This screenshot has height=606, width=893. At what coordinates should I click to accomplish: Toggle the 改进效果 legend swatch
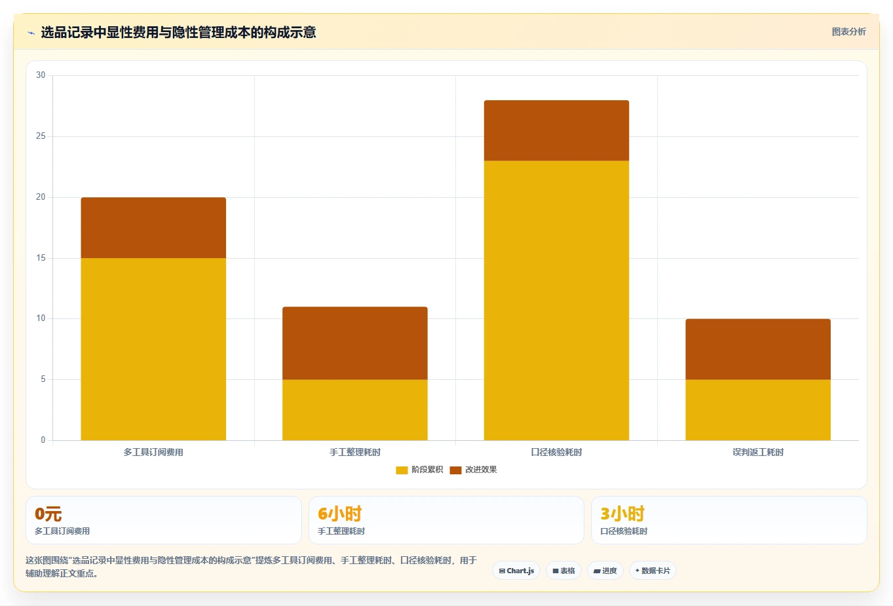click(x=455, y=470)
